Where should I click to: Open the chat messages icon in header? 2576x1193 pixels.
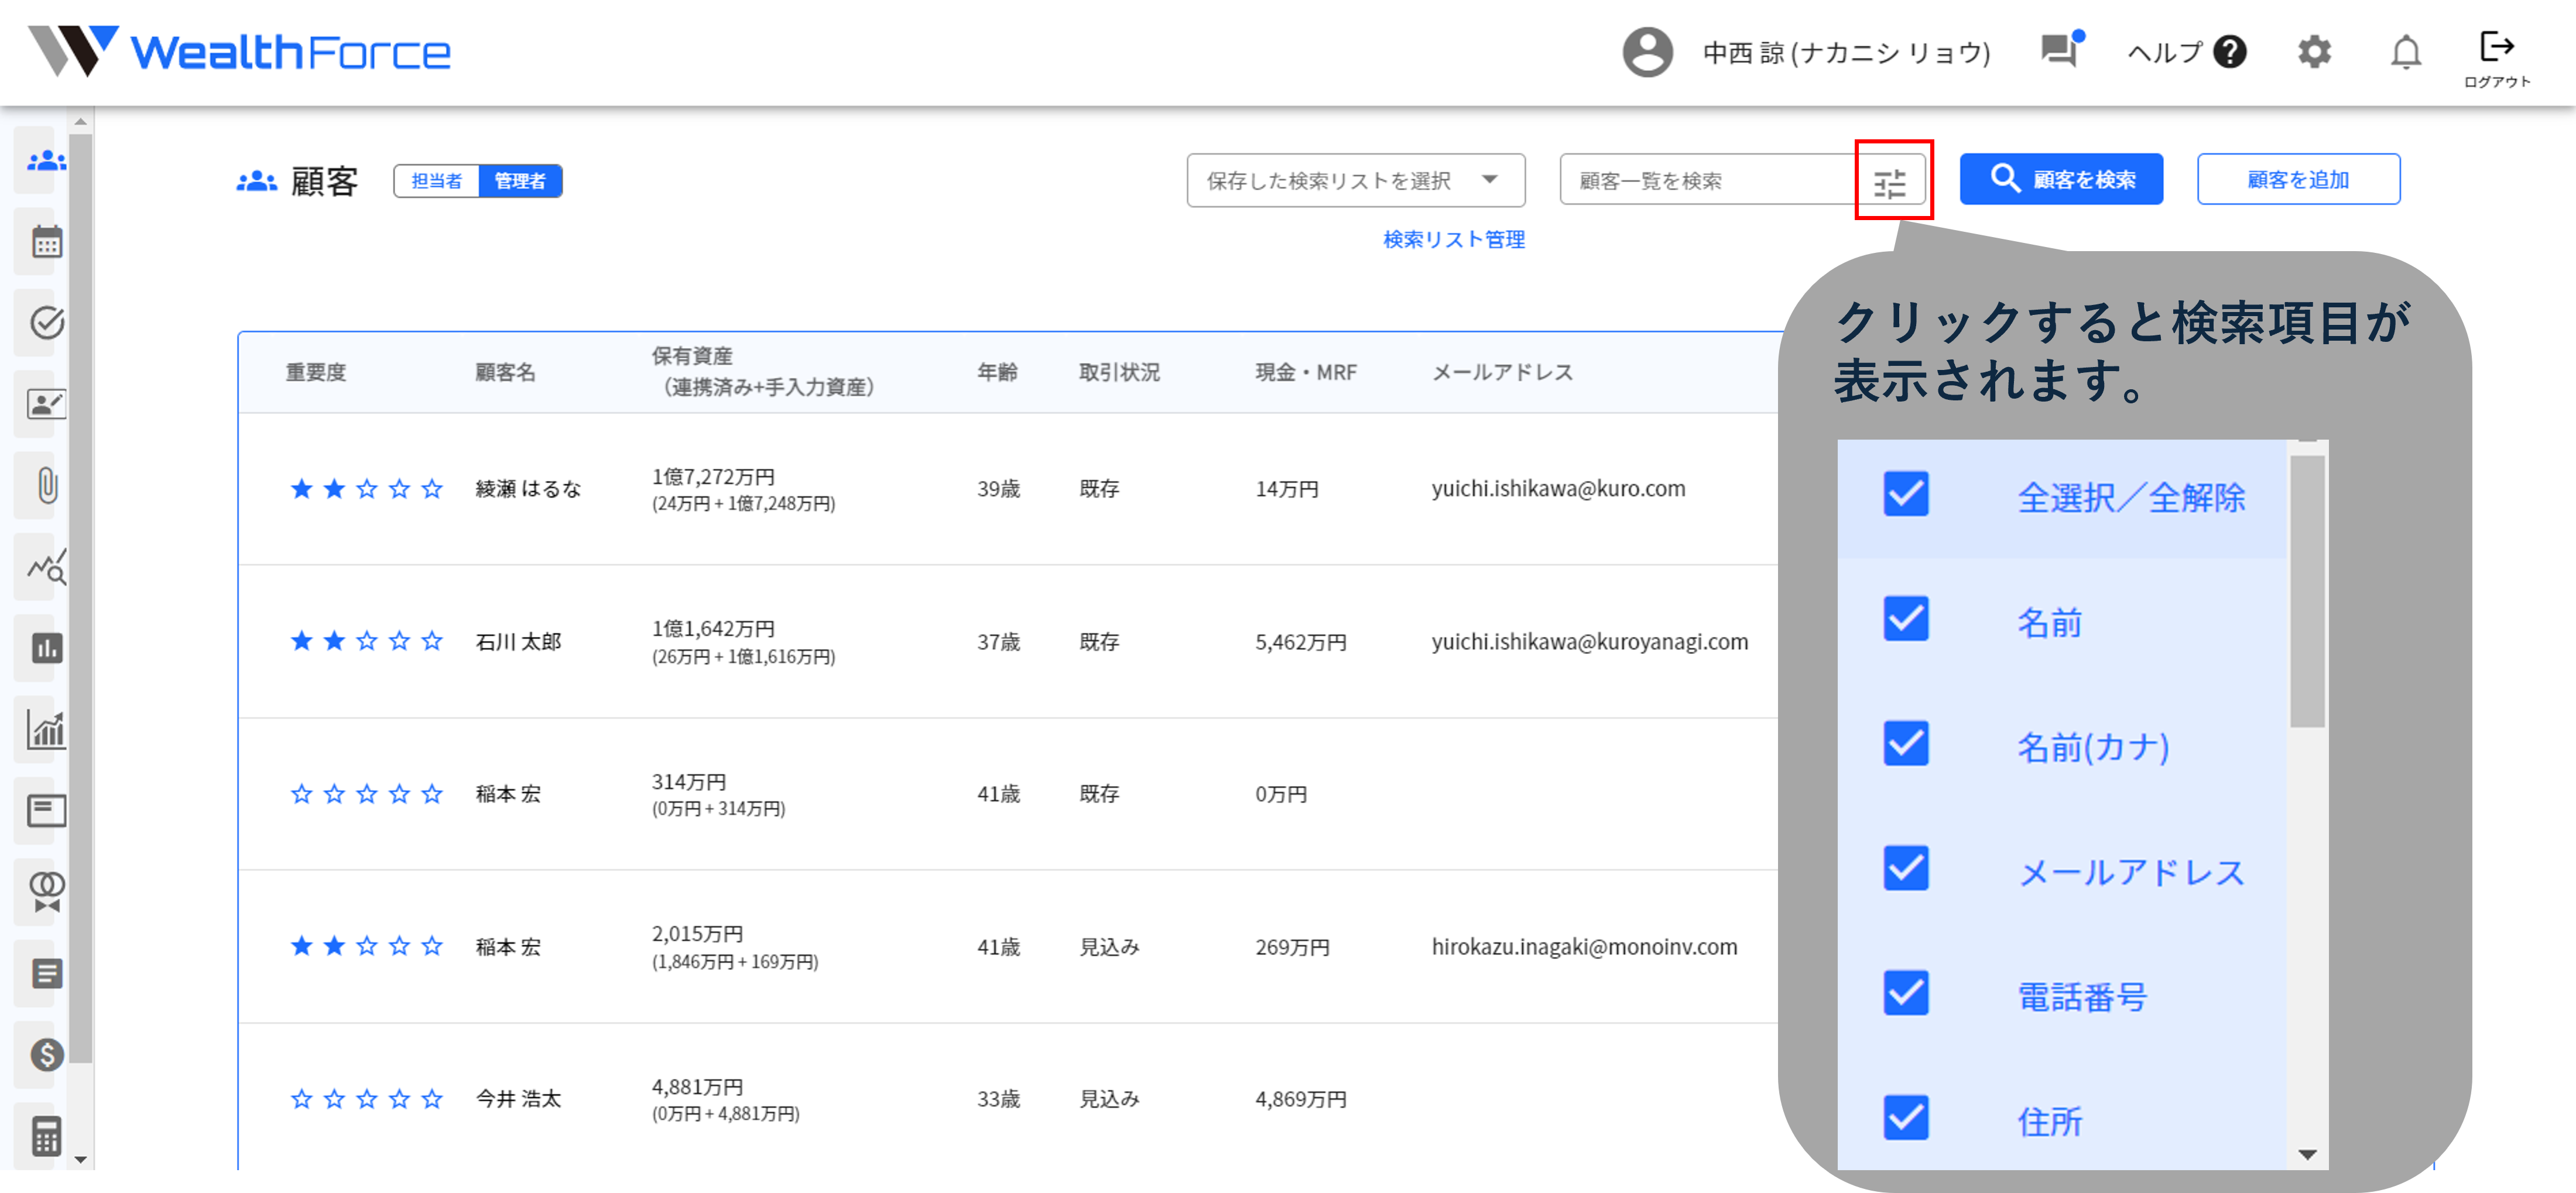tap(2059, 50)
